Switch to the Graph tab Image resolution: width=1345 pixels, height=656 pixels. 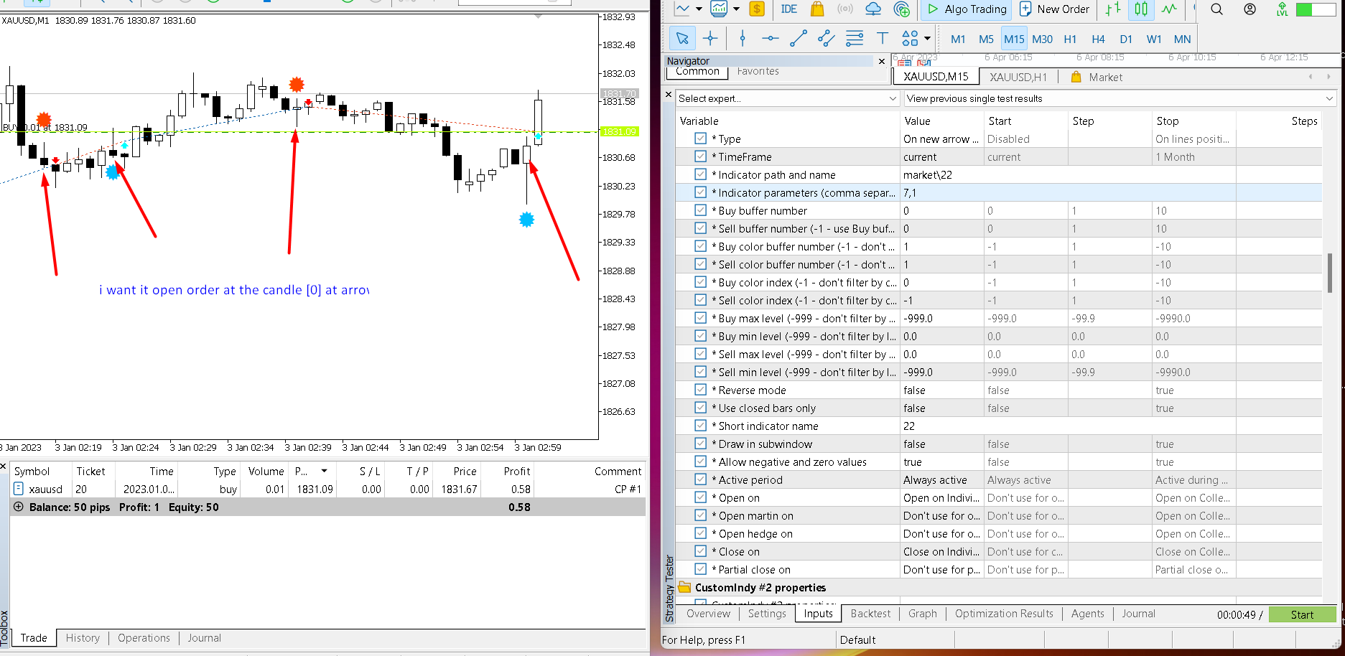(x=923, y=614)
